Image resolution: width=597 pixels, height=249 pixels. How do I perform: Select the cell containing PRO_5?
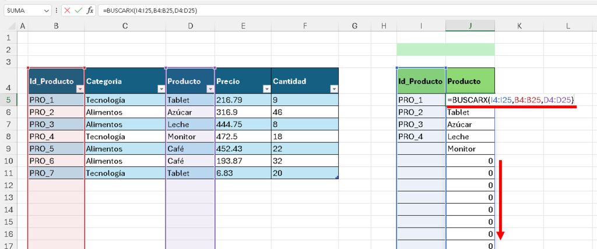coord(55,149)
